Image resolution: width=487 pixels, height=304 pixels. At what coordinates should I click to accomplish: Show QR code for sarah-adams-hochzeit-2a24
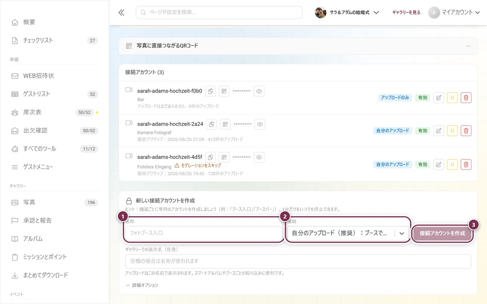point(225,124)
